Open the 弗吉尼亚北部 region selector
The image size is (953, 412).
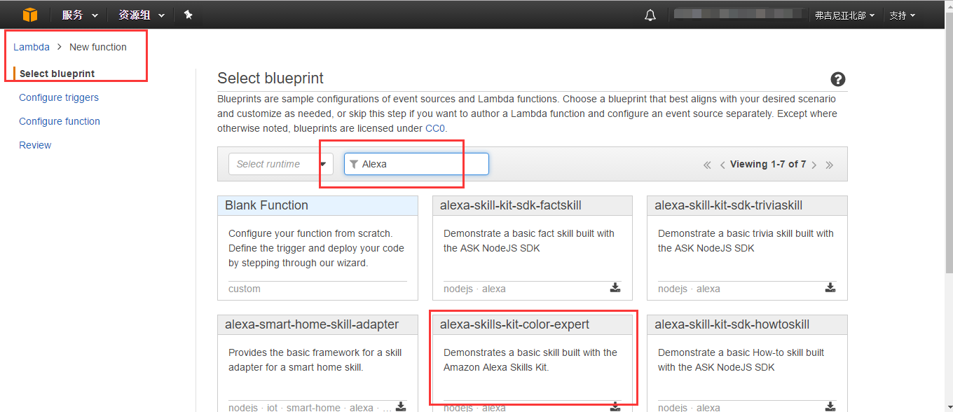(844, 15)
